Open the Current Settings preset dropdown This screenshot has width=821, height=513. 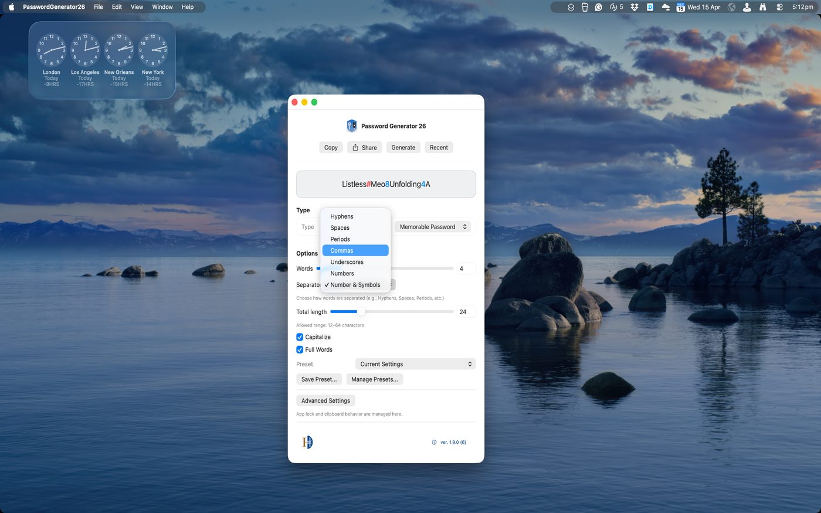[x=415, y=364]
